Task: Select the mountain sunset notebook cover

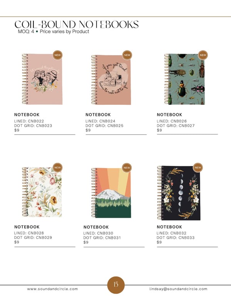Action: 111,193
